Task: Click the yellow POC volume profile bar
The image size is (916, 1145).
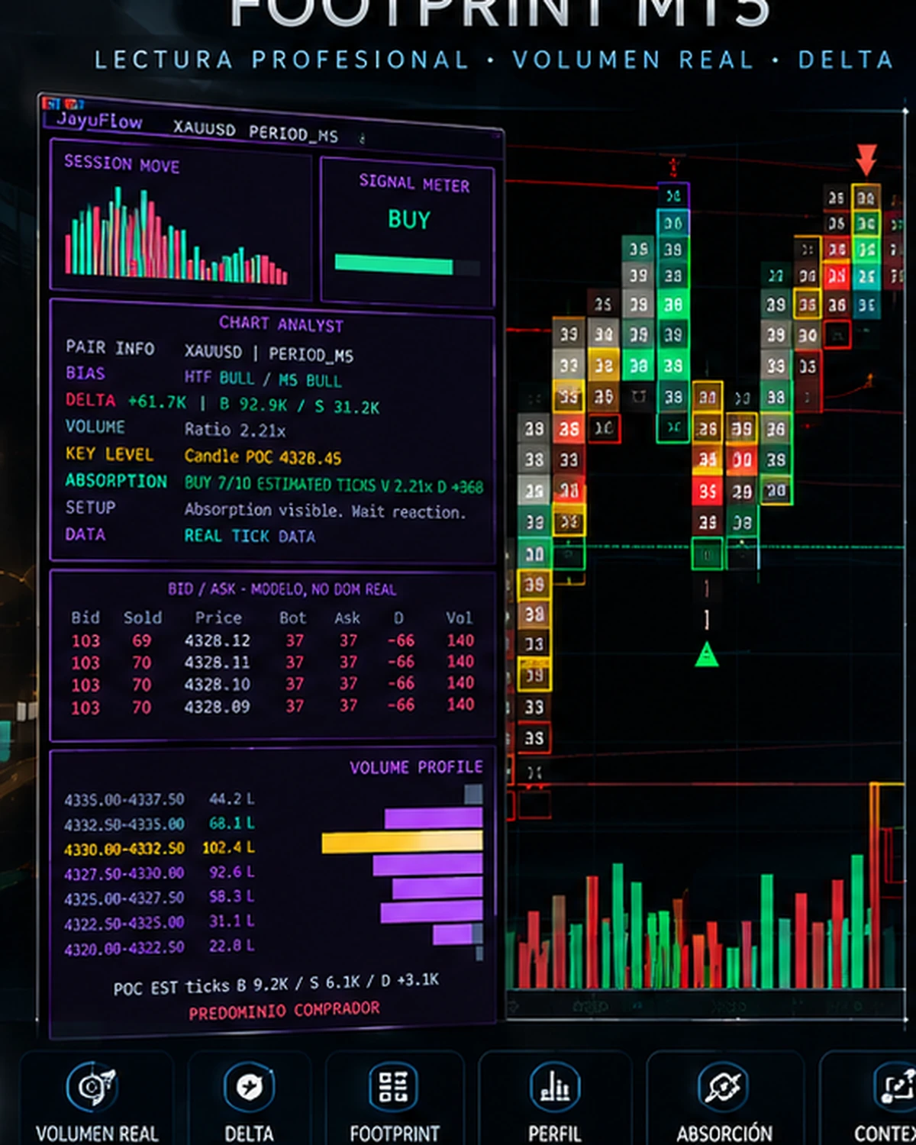Action: [x=402, y=843]
